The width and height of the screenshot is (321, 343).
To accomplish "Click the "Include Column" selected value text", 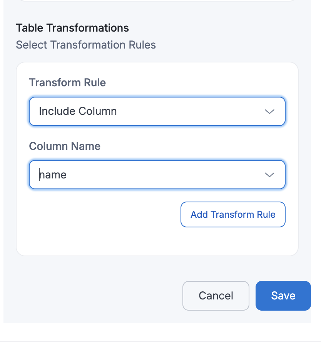I will click(x=78, y=111).
